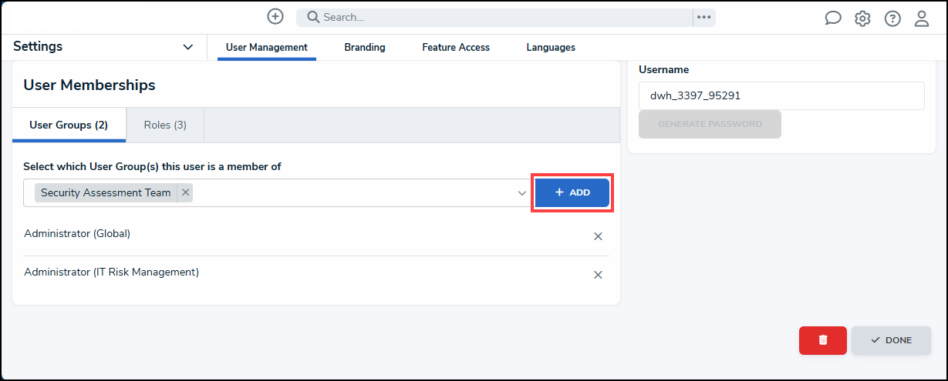Select the User Groups (2) tab
Screen dimensions: 948x381
(x=69, y=125)
